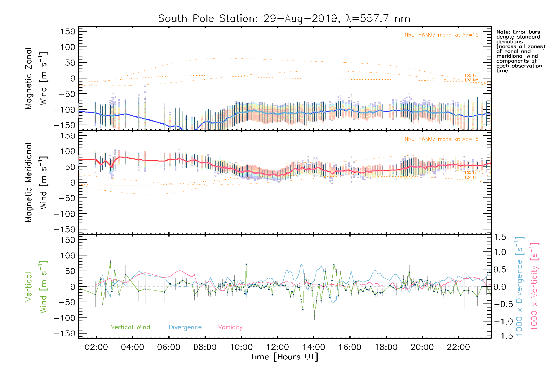Click the error bars note text
Screen dimensions: 558x372
[520, 51]
